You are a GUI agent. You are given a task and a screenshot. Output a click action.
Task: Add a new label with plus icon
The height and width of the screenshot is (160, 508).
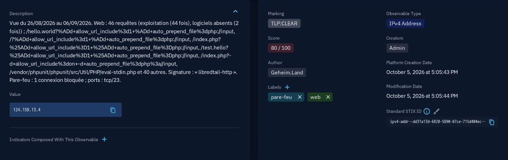pyautogui.click(x=287, y=87)
